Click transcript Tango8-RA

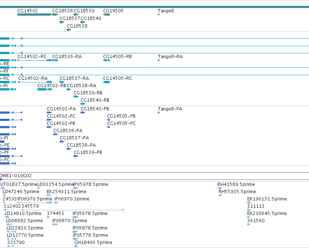click(170, 57)
